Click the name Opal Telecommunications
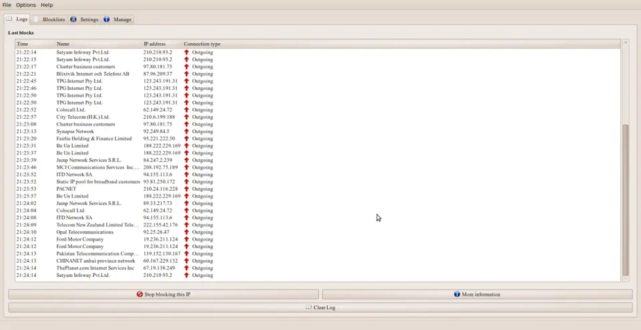The image size is (641, 330). coord(85,232)
